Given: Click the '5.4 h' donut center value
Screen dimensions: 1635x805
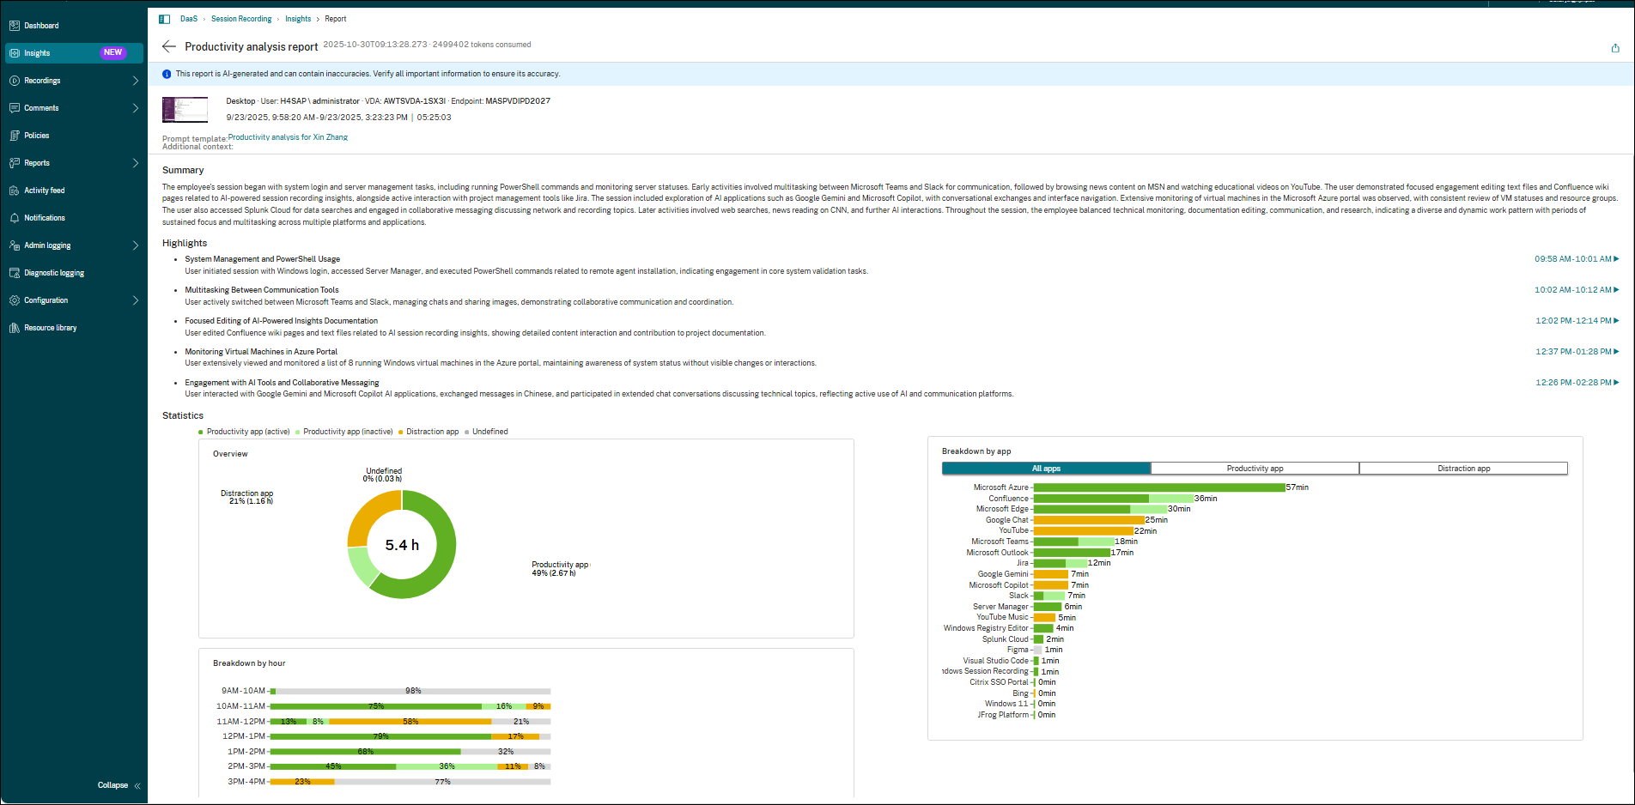Looking at the screenshot, I should [x=402, y=545].
